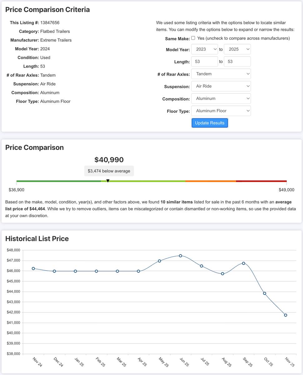The image size is (303, 375).
Task: Check the Same Make checkbox
Action: click(193, 38)
